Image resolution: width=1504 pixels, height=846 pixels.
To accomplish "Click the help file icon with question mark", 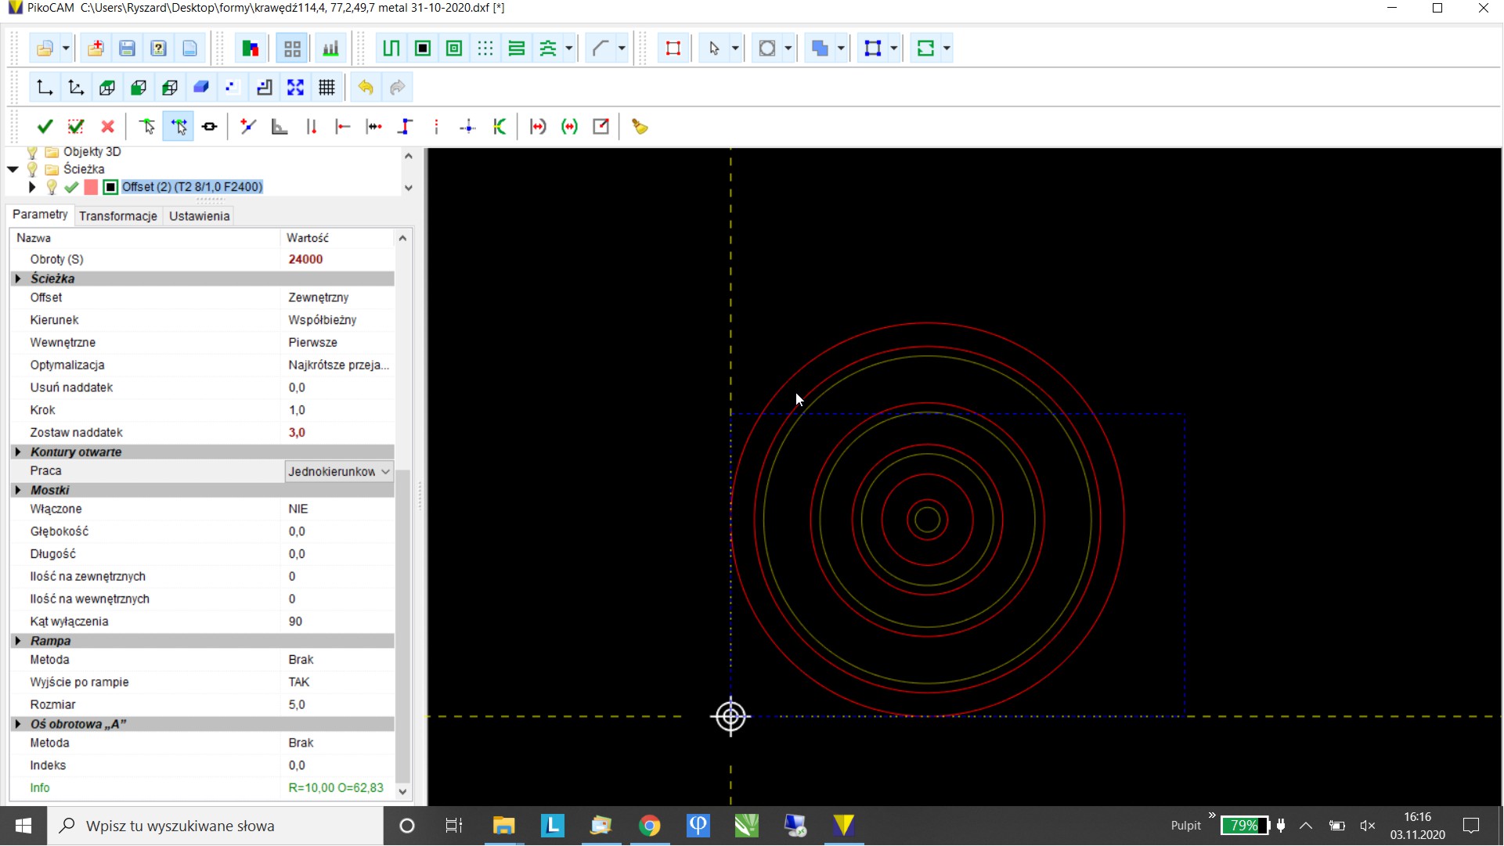I will [x=158, y=49].
